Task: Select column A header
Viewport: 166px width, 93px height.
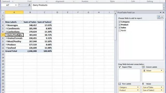Action: [14, 12]
